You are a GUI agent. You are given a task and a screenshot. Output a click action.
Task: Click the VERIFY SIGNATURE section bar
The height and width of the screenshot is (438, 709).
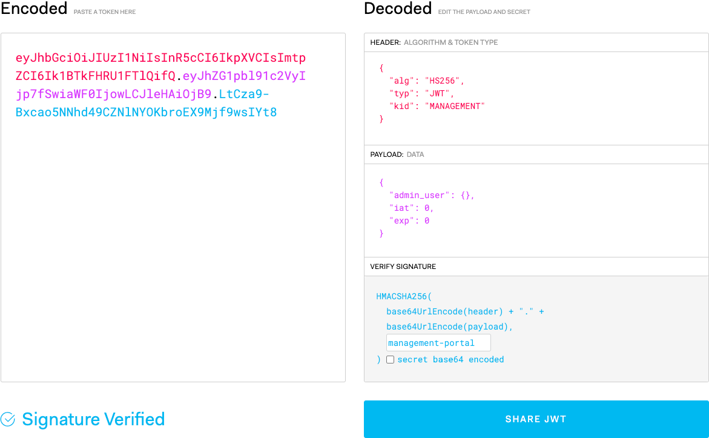(403, 267)
